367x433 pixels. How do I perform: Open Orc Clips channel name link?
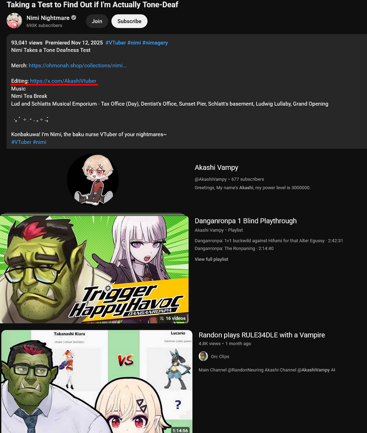pos(220,357)
